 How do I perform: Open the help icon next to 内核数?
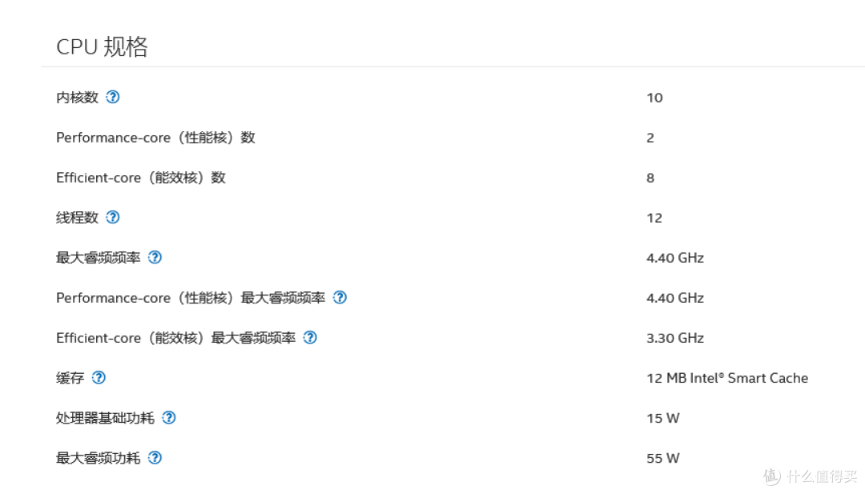[113, 97]
